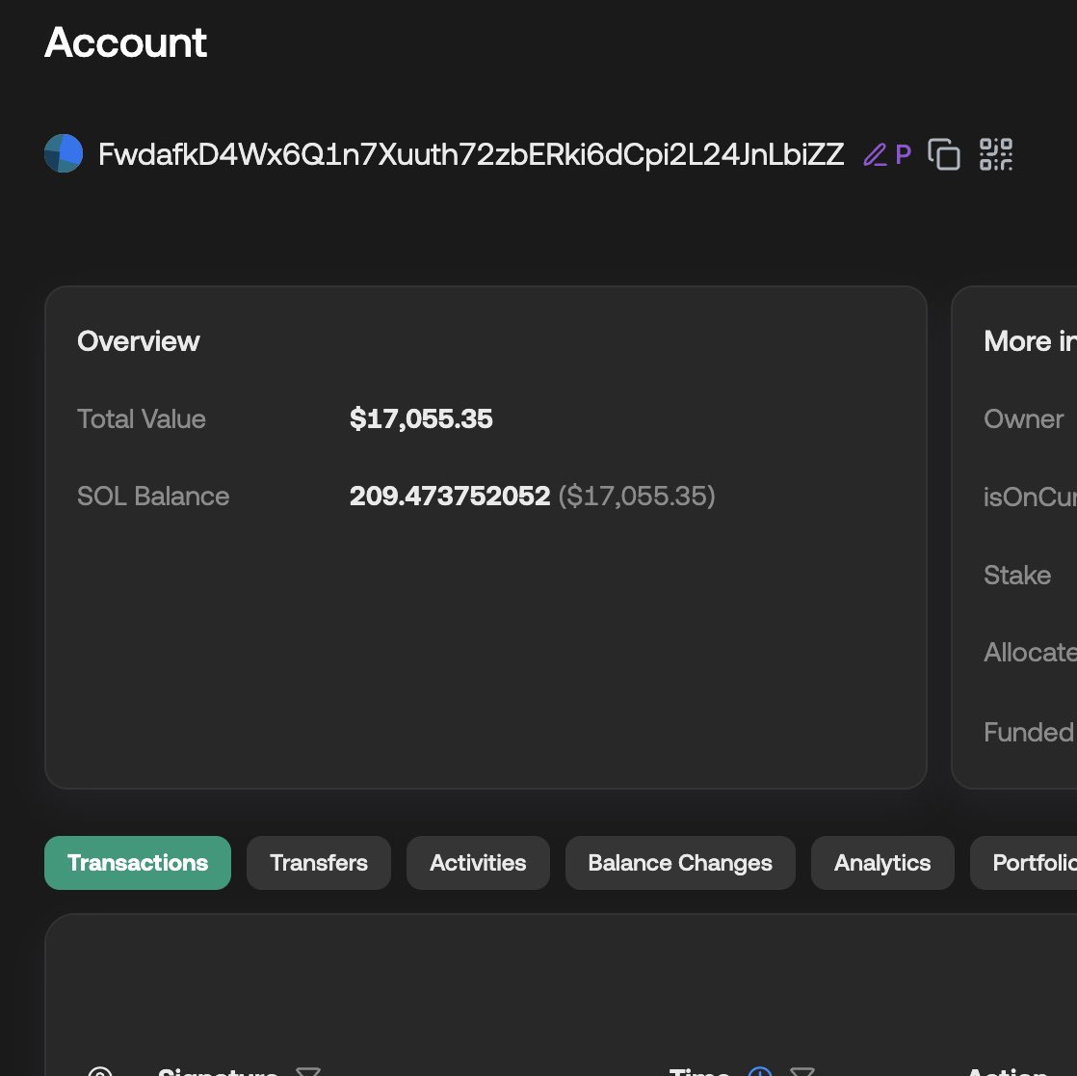The height and width of the screenshot is (1076, 1077).
Task: Copy the account address
Action: click(944, 154)
